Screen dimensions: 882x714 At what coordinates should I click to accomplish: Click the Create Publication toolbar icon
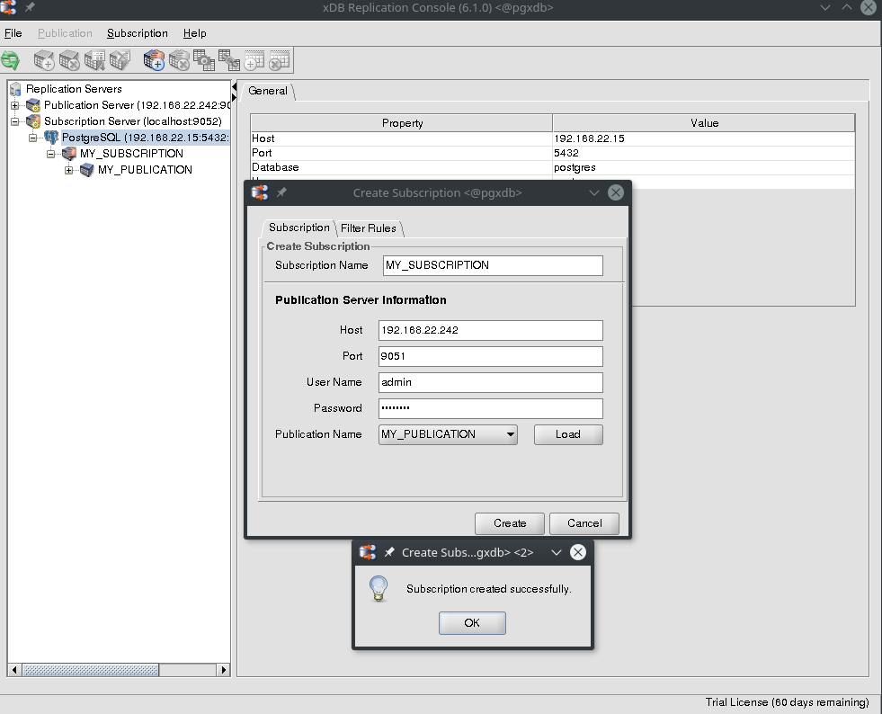coord(44,60)
